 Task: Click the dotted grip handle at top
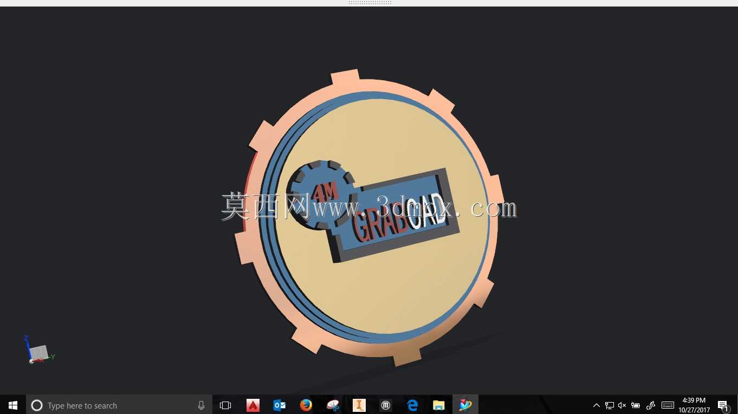(x=370, y=3)
